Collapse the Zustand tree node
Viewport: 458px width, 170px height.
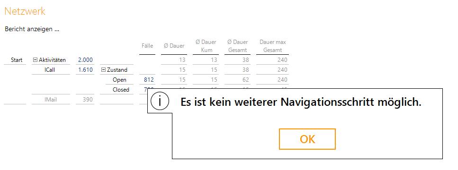pos(103,70)
